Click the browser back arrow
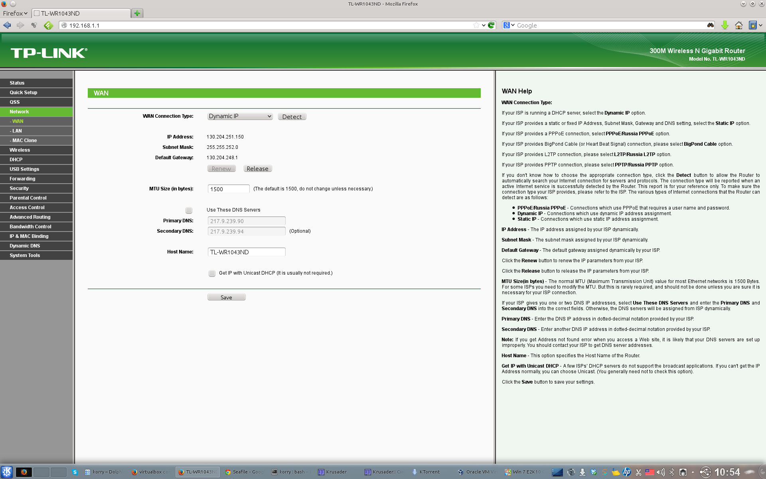The image size is (766, 479). pyautogui.click(x=7, y=25)
